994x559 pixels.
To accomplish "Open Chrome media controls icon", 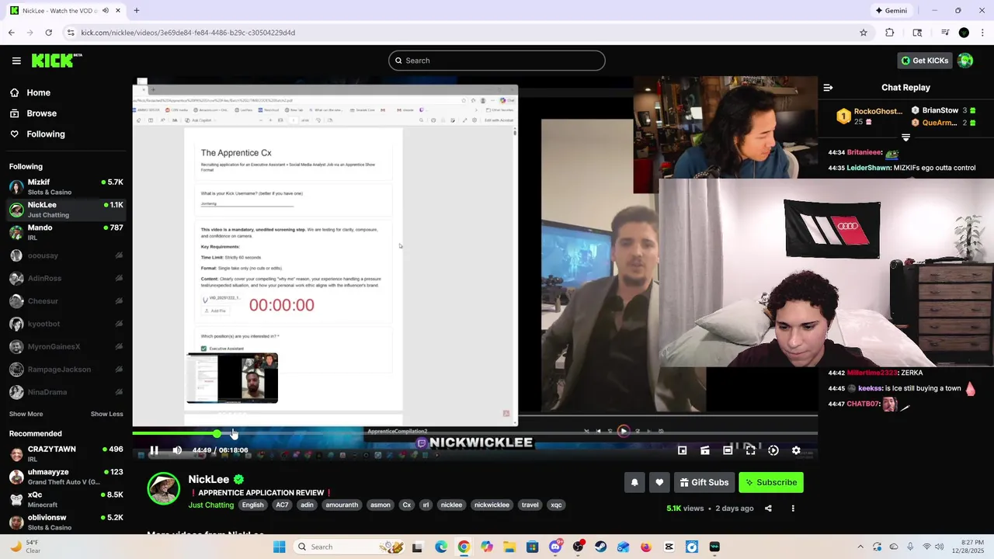I will click(945, 33).
